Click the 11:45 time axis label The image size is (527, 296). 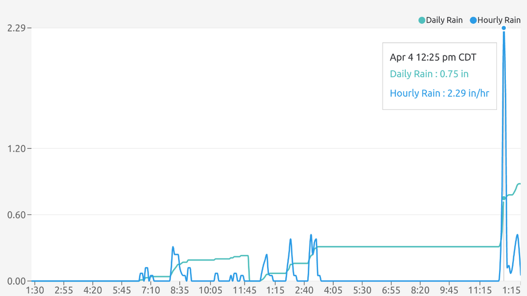(245, 290)
